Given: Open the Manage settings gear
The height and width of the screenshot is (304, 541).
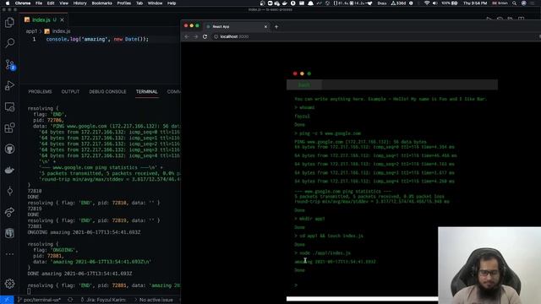Looking at the screenshot, I should [9, 284].
